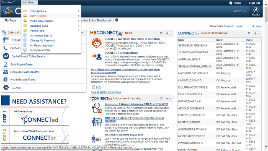
Task: Choose Change My Password menu item
Action: tap(43, 40)
